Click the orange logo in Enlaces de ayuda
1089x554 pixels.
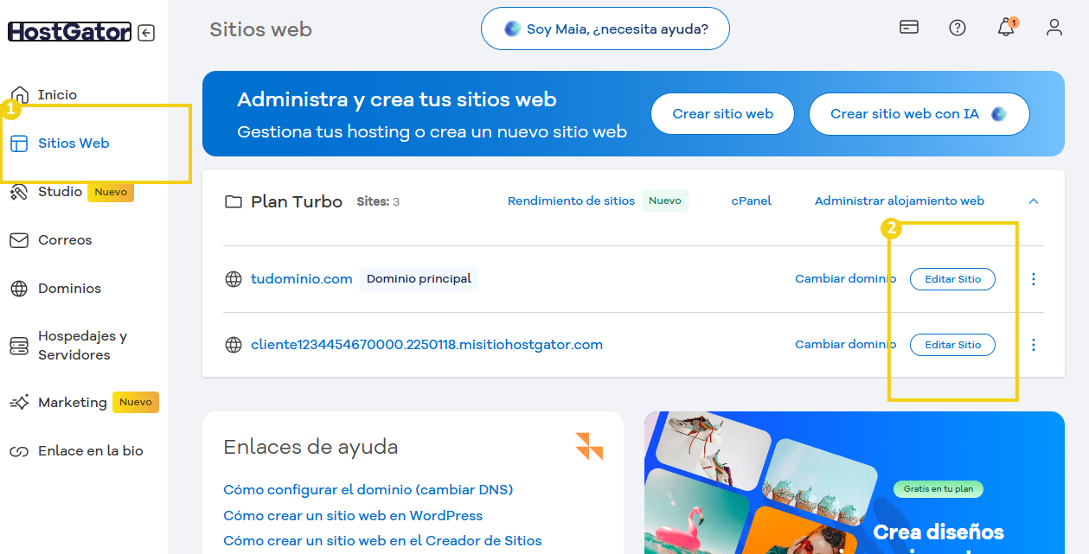click(x=589, y=446)
